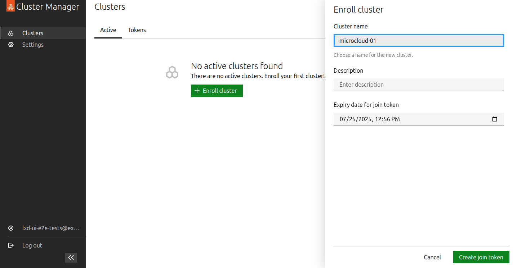This screenshot has width=517, height=268.
Task: Click the Cluster Manager logo icon
Action: (x=10, y=7)
